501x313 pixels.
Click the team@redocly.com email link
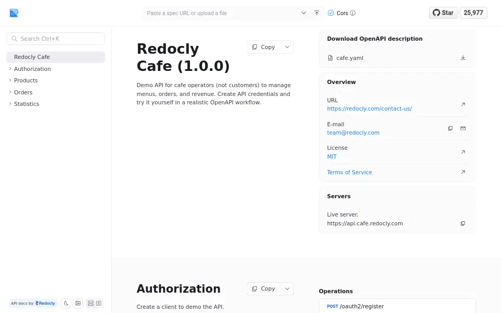tap(353, 133)
